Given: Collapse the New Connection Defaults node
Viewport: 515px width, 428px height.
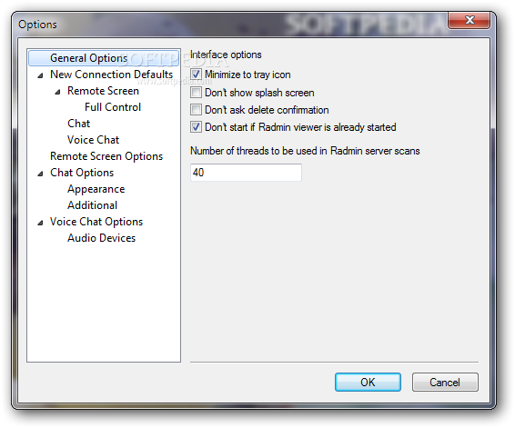Looking at the screenshot, I should [x=40, y=75].
